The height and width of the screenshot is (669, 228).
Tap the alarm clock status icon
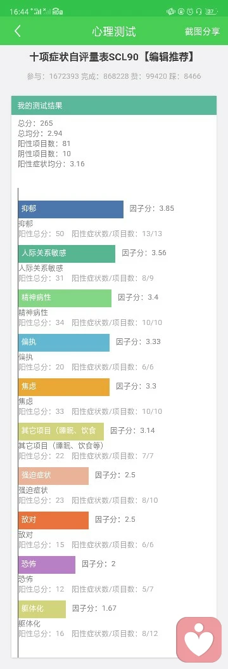pyautogui.click(x=190, y=11)
